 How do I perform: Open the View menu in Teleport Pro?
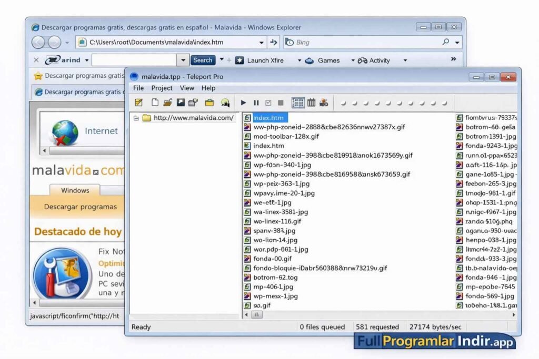point(187,88)
